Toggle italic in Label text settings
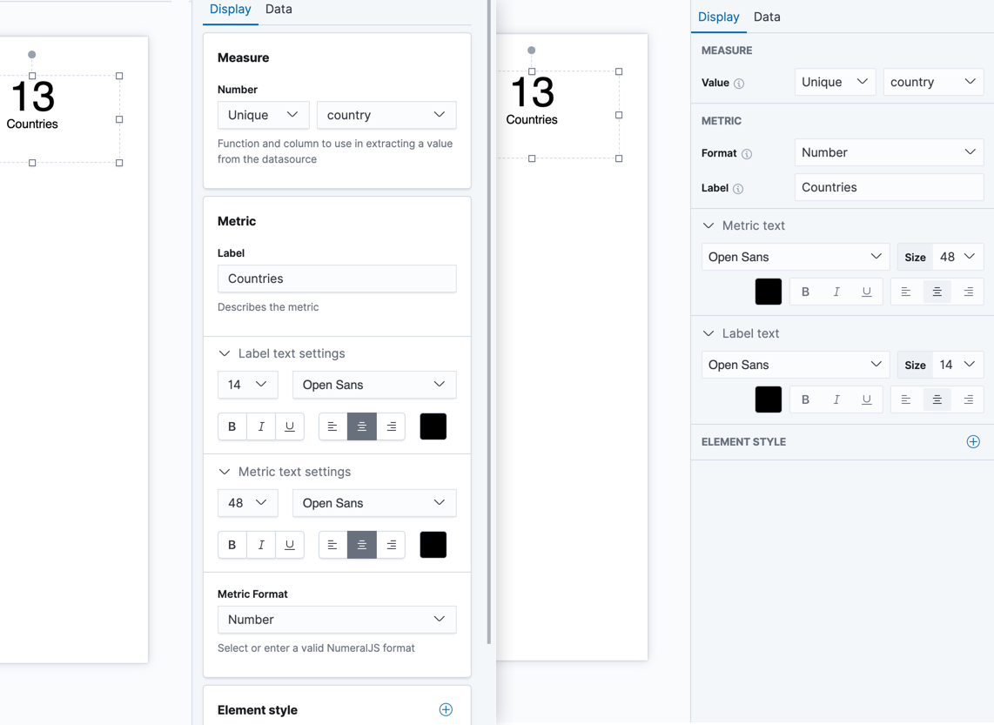 pos(260,426)
